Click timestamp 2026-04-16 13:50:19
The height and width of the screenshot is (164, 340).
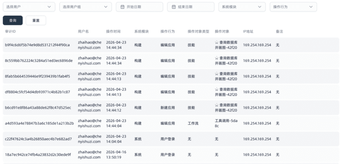click(116, 155)
